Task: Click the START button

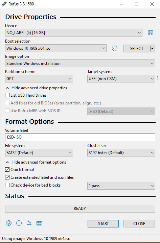Action: tap(103, 224)
